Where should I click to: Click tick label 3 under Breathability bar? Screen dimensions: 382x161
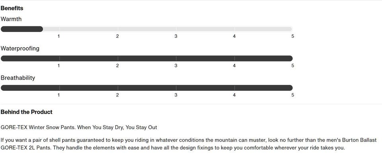point(176,95)
